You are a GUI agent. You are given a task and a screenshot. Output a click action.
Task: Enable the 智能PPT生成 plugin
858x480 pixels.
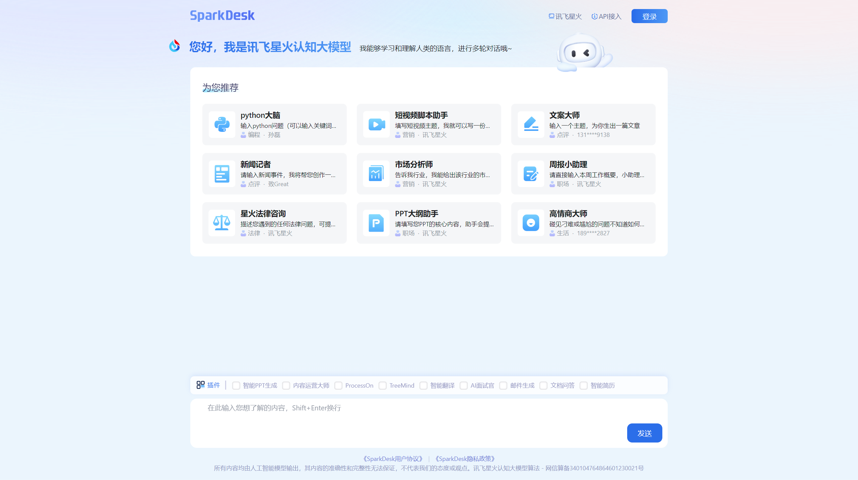(x=236, y=386)
